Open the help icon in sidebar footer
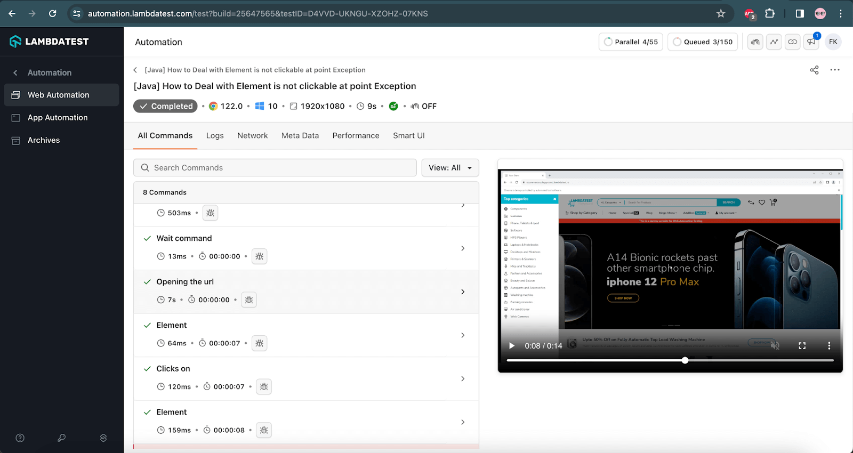 point(20,438)
